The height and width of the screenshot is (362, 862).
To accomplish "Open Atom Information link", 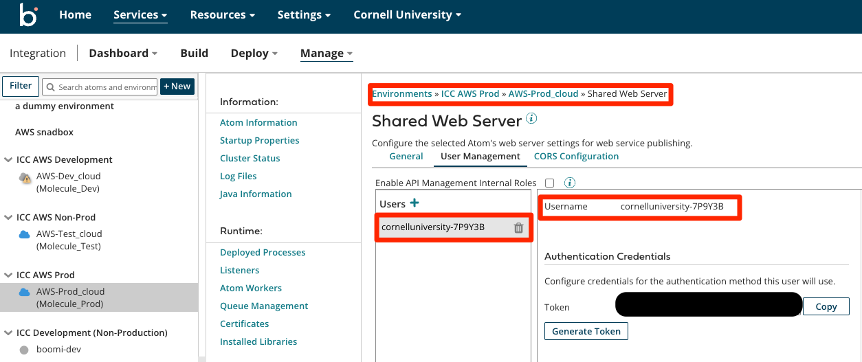I will pyautogui.click(x=258, y=122).
